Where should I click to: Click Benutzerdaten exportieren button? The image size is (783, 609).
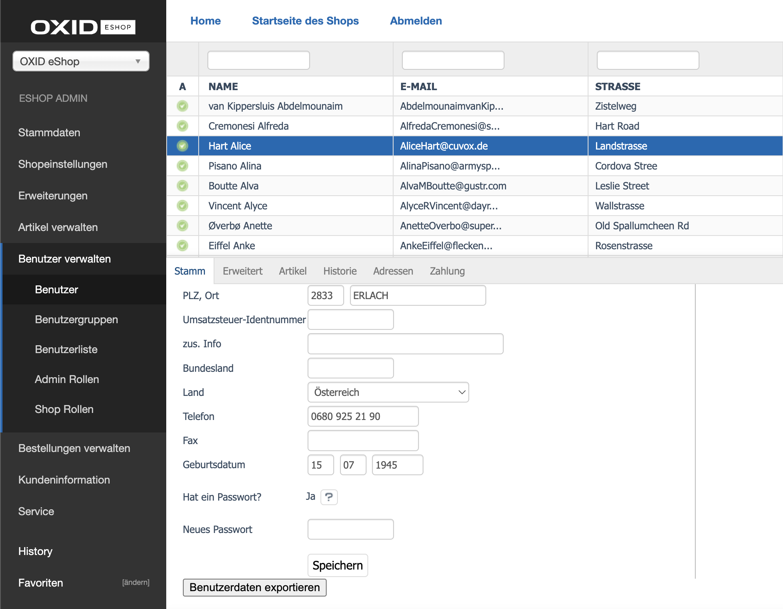[x=254, y=587]
